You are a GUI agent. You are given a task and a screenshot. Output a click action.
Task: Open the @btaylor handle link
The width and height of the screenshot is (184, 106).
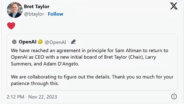[34, 14]
